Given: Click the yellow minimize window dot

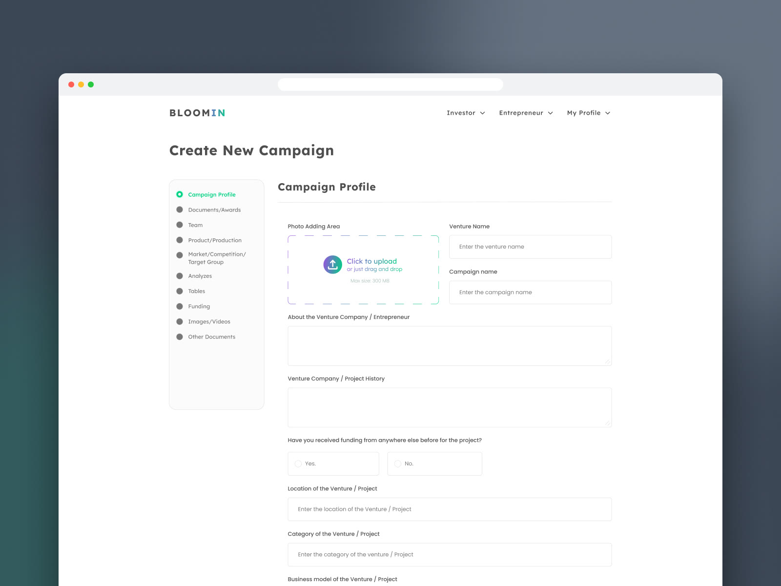Looking at the screenshot, I should click(x=81, y=84).
